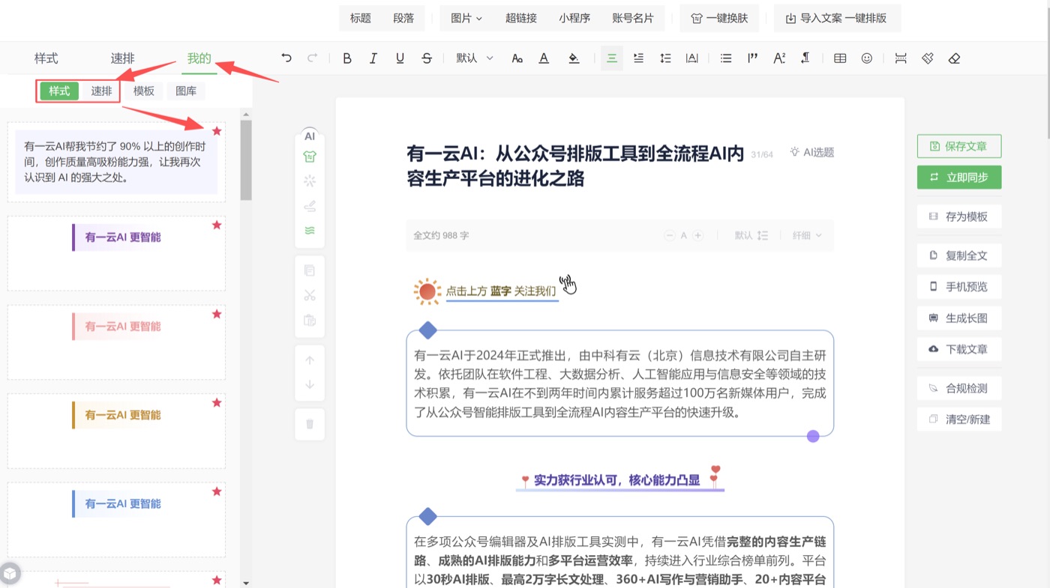
Task: Click the move-up arrow in side toolbar
Action: click(310, 360)
